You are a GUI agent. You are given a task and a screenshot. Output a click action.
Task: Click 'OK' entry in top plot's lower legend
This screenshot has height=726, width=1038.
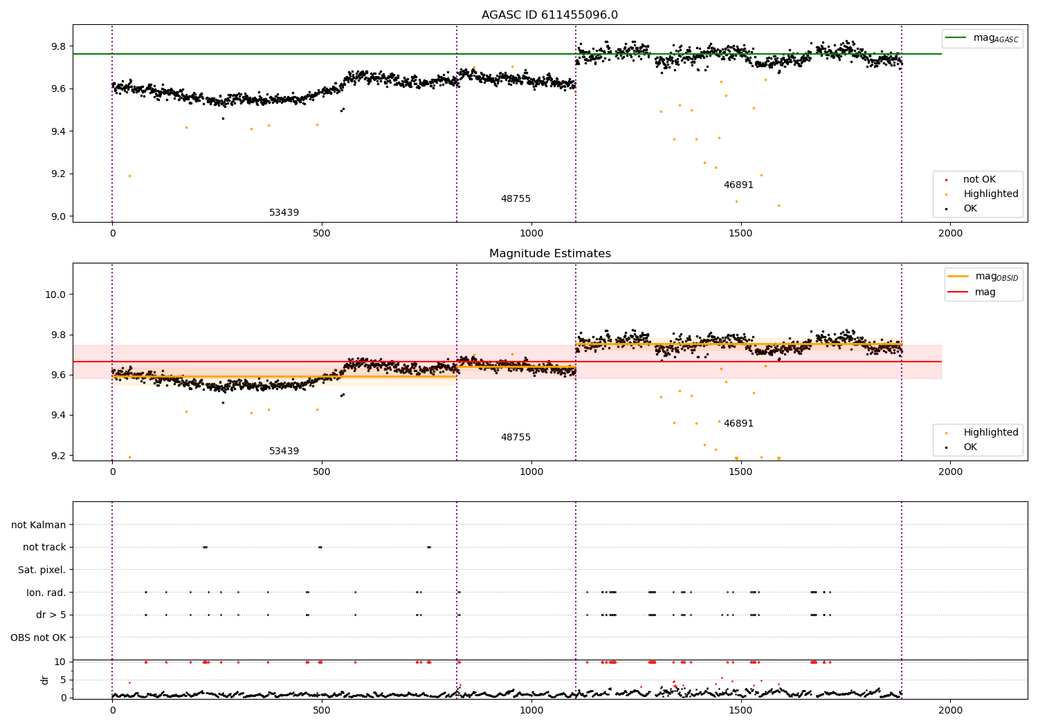point(970,208)
